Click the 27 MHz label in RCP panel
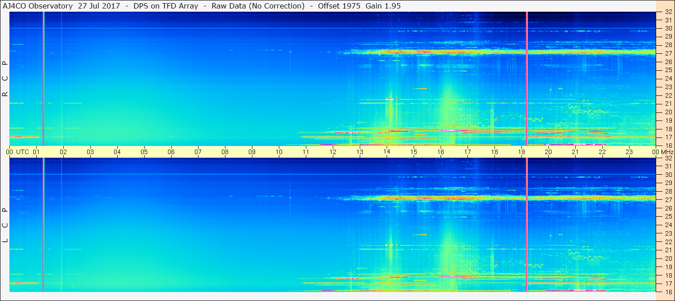The image size is (675, 301). point(668,54)
